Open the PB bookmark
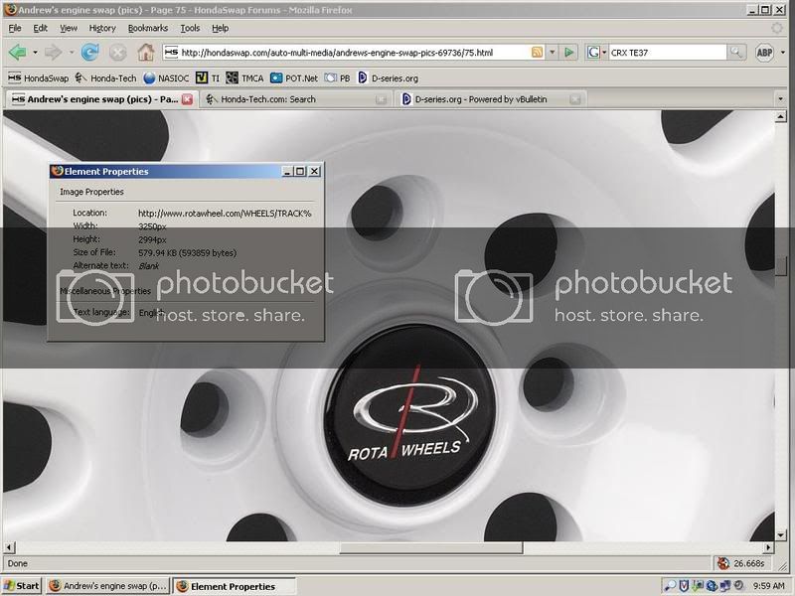795x596 pixels. [338, 78]
